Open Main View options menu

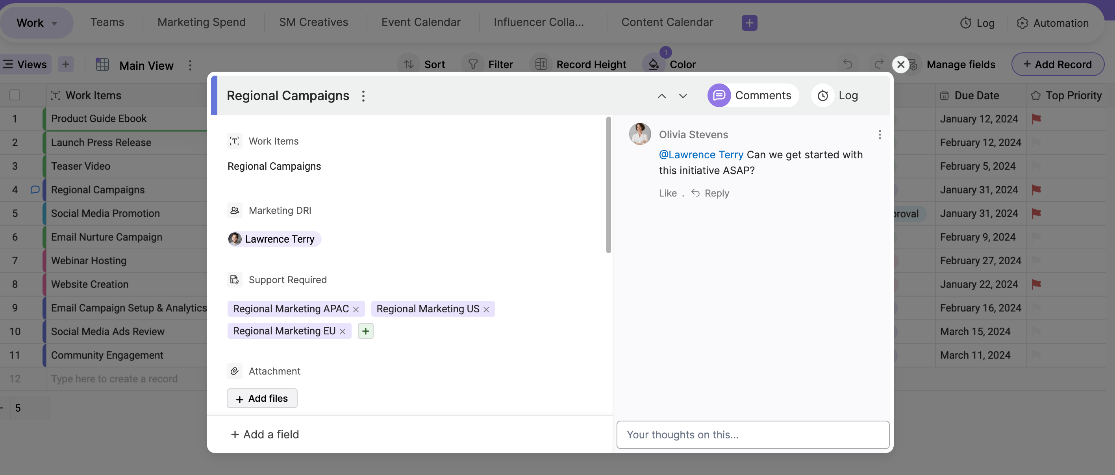pos(190,65)
